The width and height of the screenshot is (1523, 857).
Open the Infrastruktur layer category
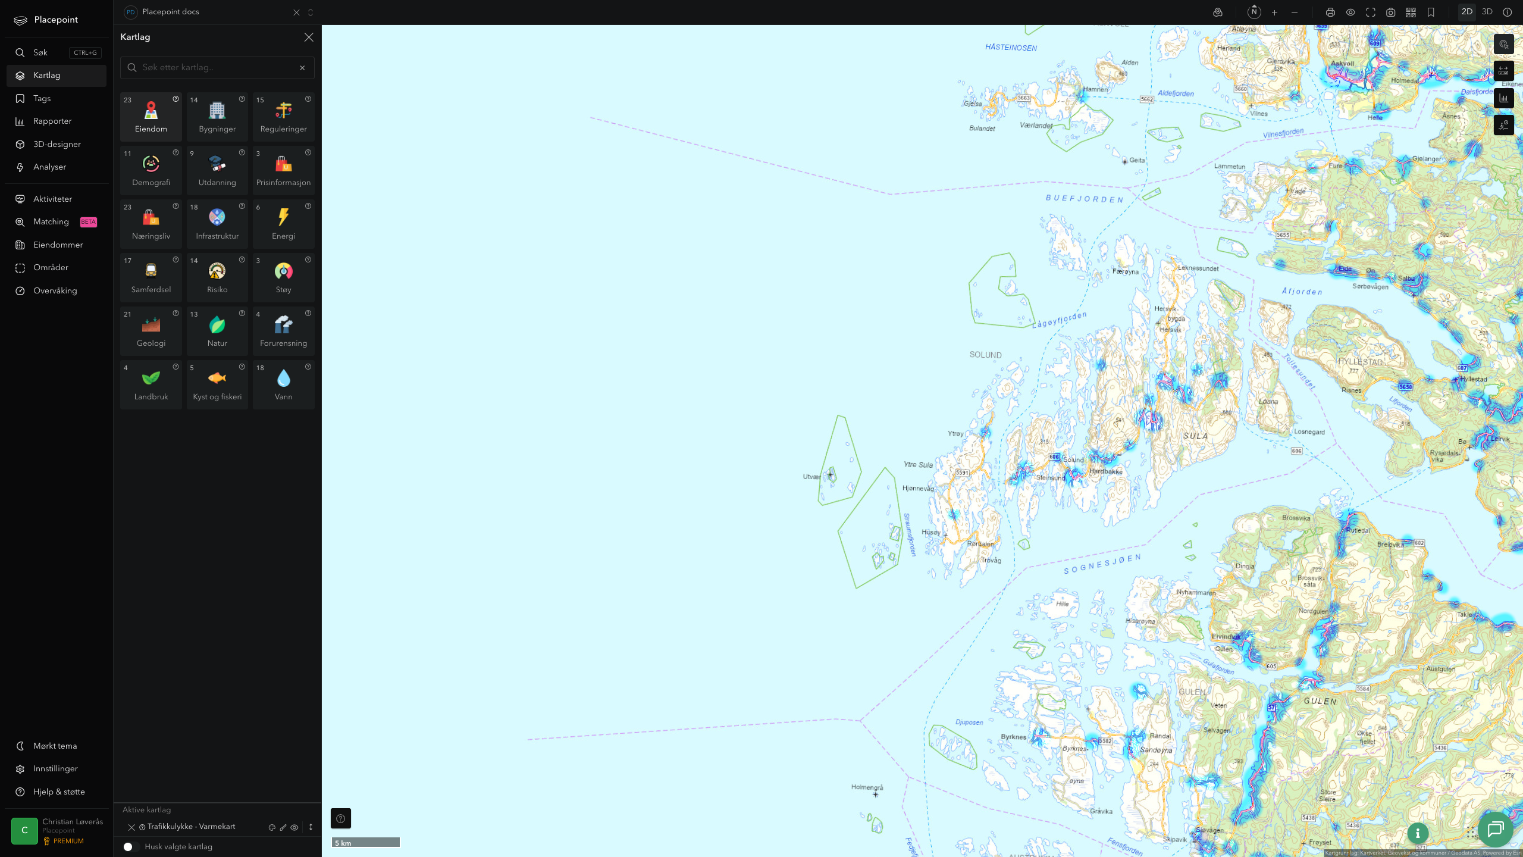coord(217,224)
